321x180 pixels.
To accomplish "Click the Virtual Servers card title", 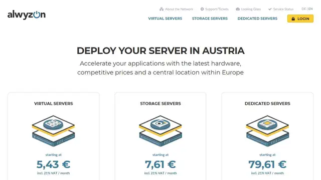I will (x=54, y=103).
